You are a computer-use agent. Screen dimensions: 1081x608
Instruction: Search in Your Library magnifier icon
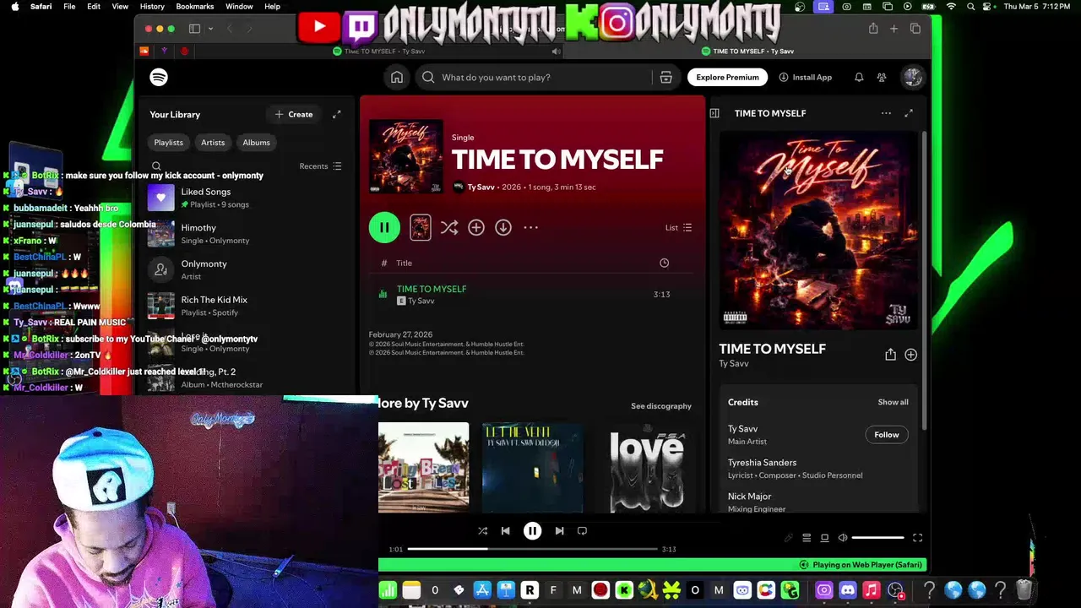156,166
